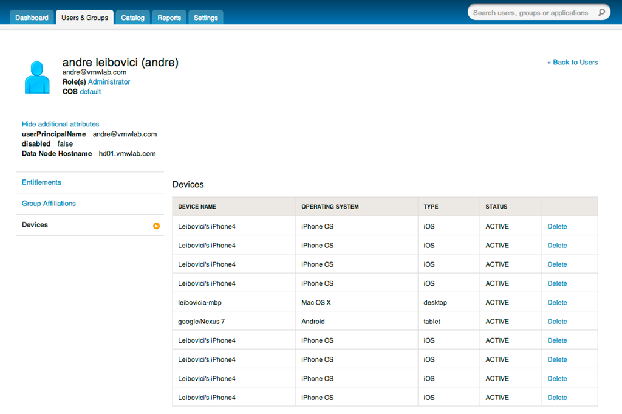Switch to the Catalog tab
Viewport: 622px width, 414px height.
tap(132, 18)
